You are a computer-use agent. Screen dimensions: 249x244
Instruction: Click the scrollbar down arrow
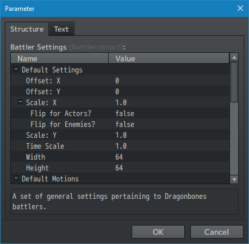coord(234,180)
